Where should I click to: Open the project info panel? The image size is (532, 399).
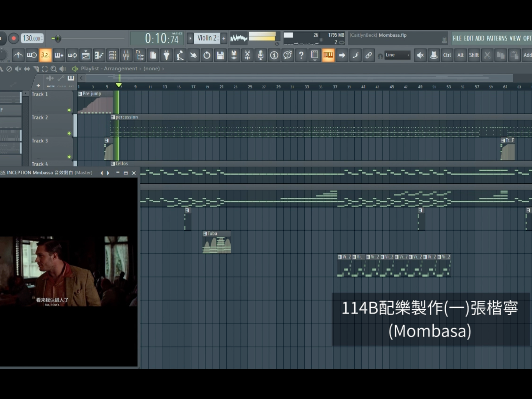tap(274, 55)
